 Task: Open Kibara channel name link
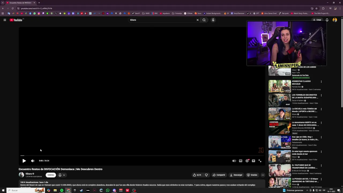tap(29, 174)
